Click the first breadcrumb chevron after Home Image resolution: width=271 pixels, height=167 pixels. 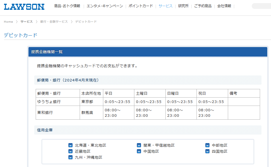tap(17, 22)
